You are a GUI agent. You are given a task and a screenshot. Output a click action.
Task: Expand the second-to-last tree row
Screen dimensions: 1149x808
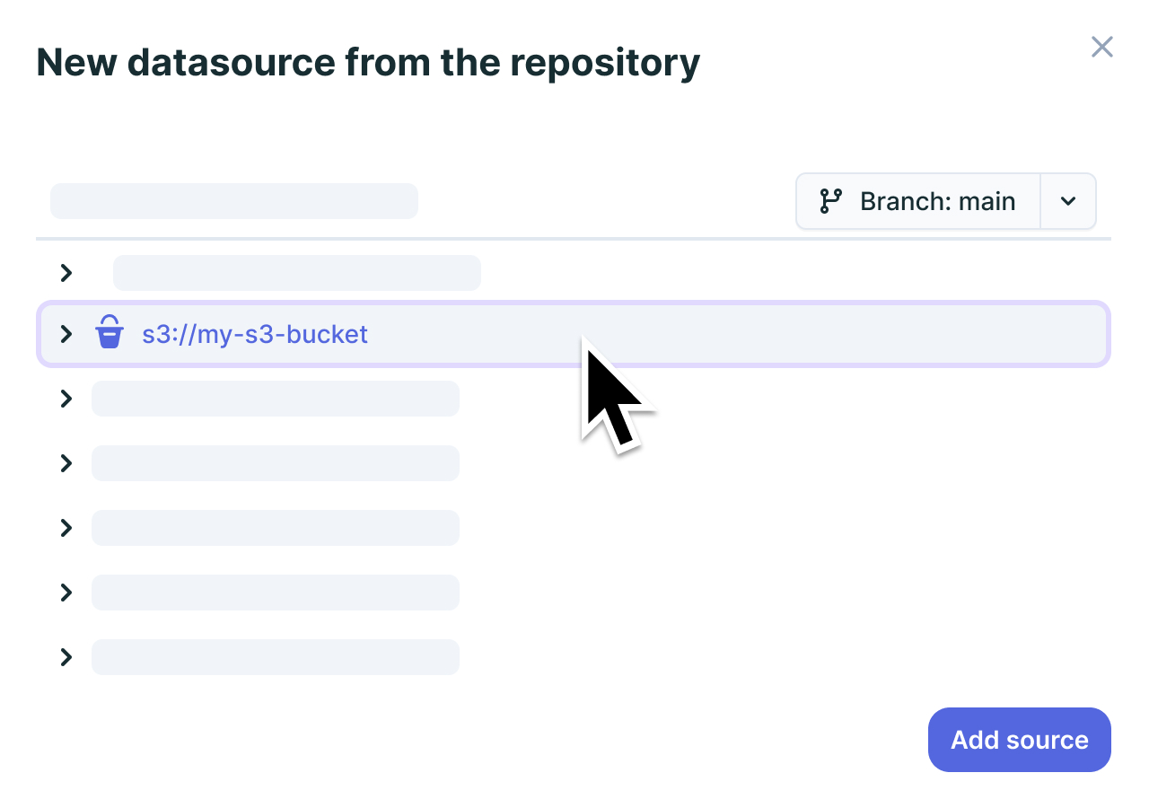[66, 593]
